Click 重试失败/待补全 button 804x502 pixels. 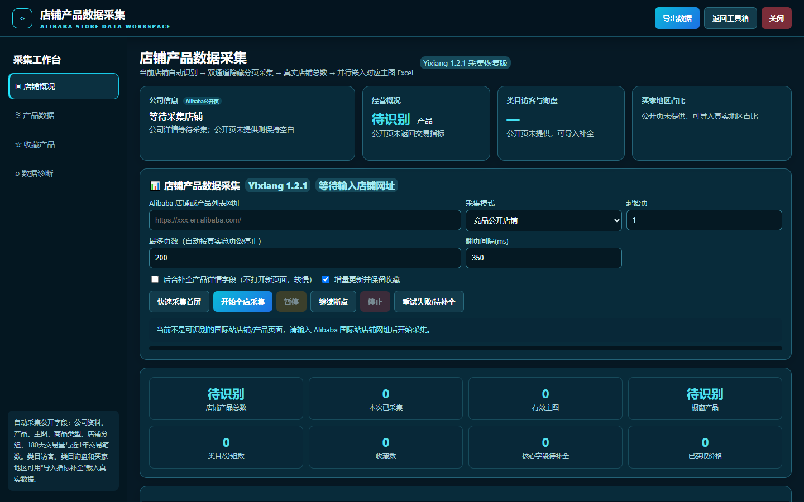click(429, 302)
